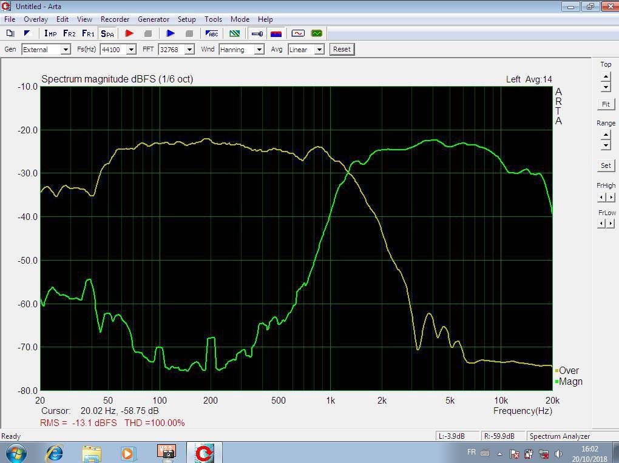Open Windows Media Player from the taskbar
The height and width of the screenshot is (463, 619).
pos(127,453)
